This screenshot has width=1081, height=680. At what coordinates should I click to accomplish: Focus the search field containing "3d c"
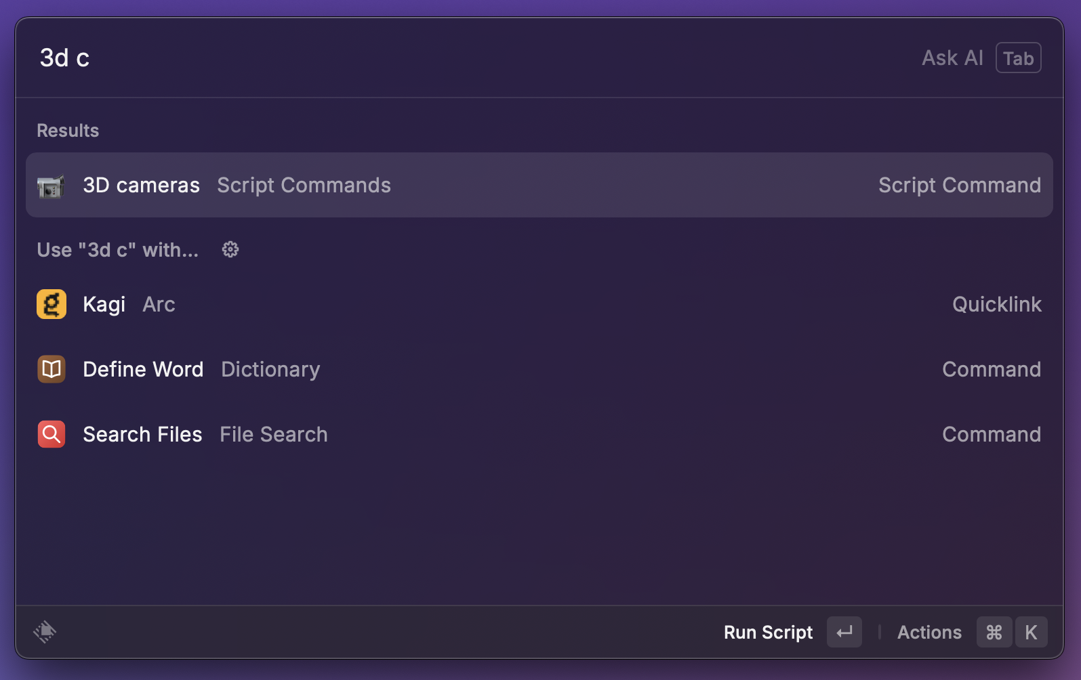click(x=407, y=58)
